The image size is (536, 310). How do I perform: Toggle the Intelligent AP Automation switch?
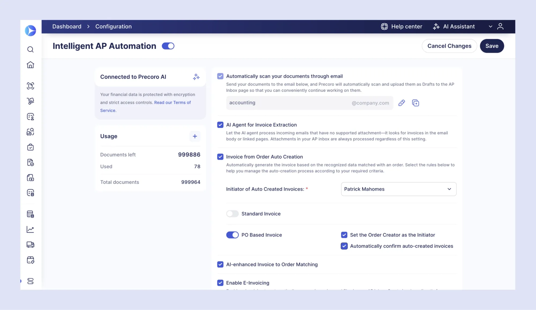point(168,46)
